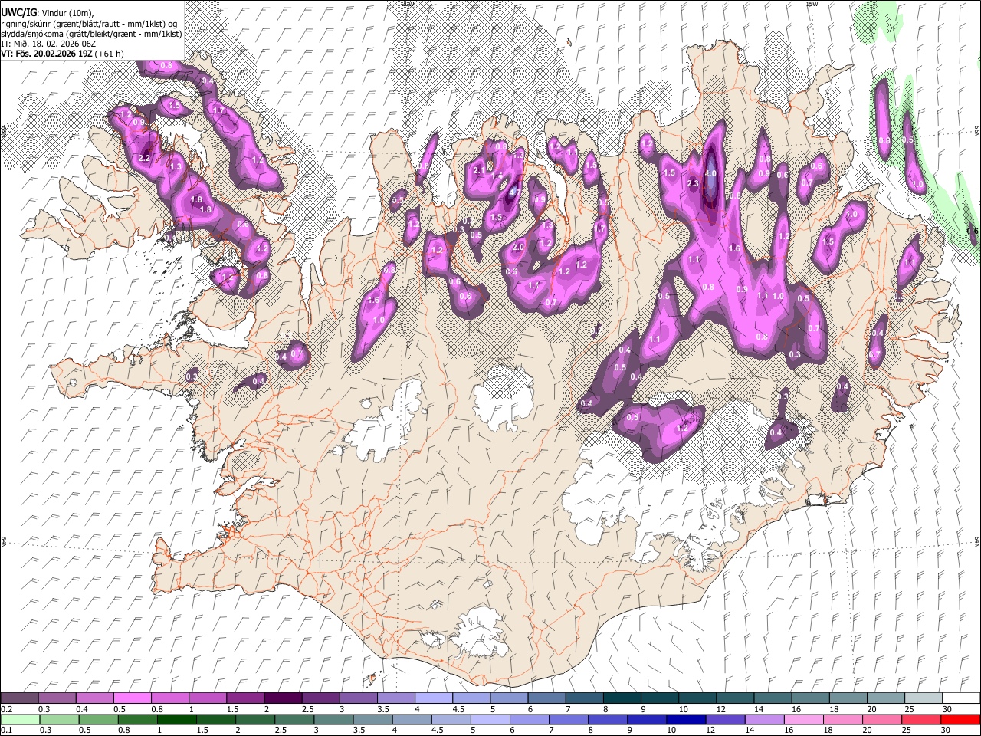Pick the violet 12–14 lower legend swatch

click(x=724, y=720)
